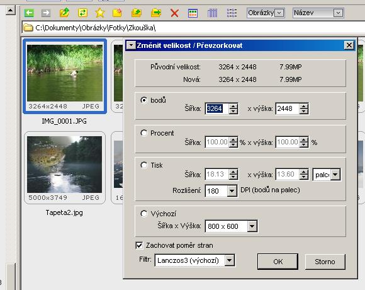Go up one folder level icon
The width and height of the screenshot is (365, 290).
[64, 13]
